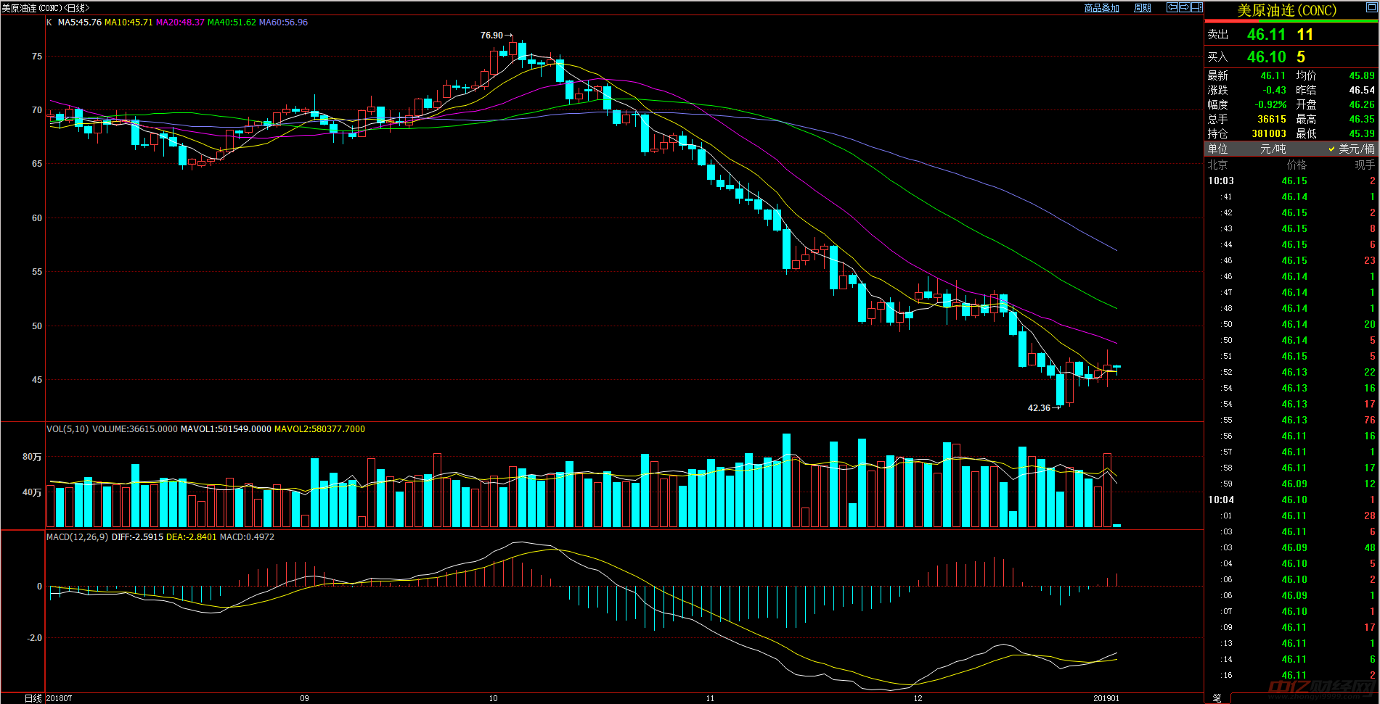
Task: Click the 均价 value 45.89
Action: tap(1362, 76)
